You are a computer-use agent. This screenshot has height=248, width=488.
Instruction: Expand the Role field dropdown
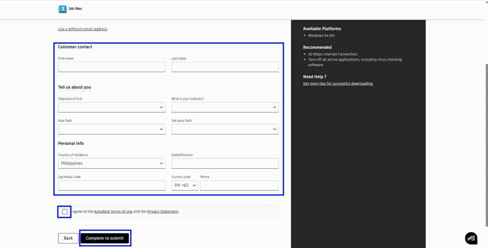tap(112, 129)
